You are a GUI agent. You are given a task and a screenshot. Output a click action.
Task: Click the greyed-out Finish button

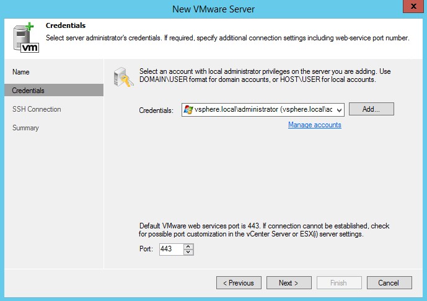pyautogui.click(x=339, y=283)
